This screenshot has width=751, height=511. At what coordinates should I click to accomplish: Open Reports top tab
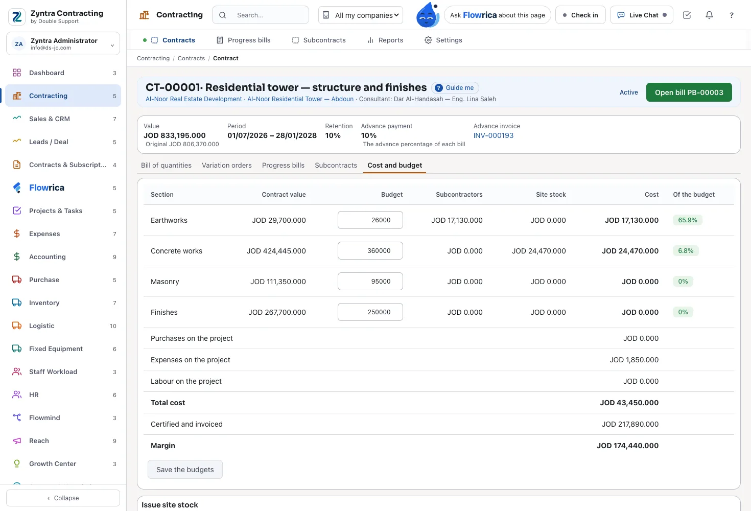385,40
